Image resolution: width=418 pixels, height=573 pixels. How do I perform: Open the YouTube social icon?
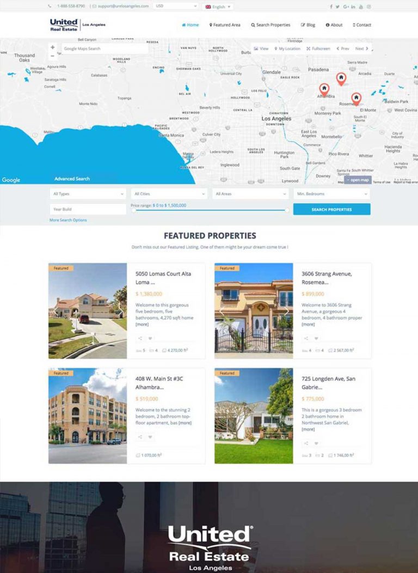pyautogui.click(x=361, y=7)
